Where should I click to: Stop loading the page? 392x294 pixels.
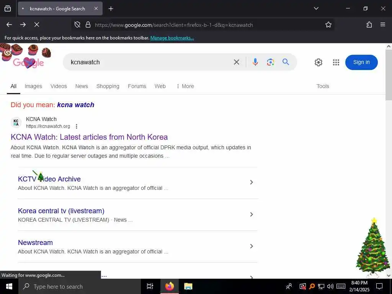(x=36, y=24)
